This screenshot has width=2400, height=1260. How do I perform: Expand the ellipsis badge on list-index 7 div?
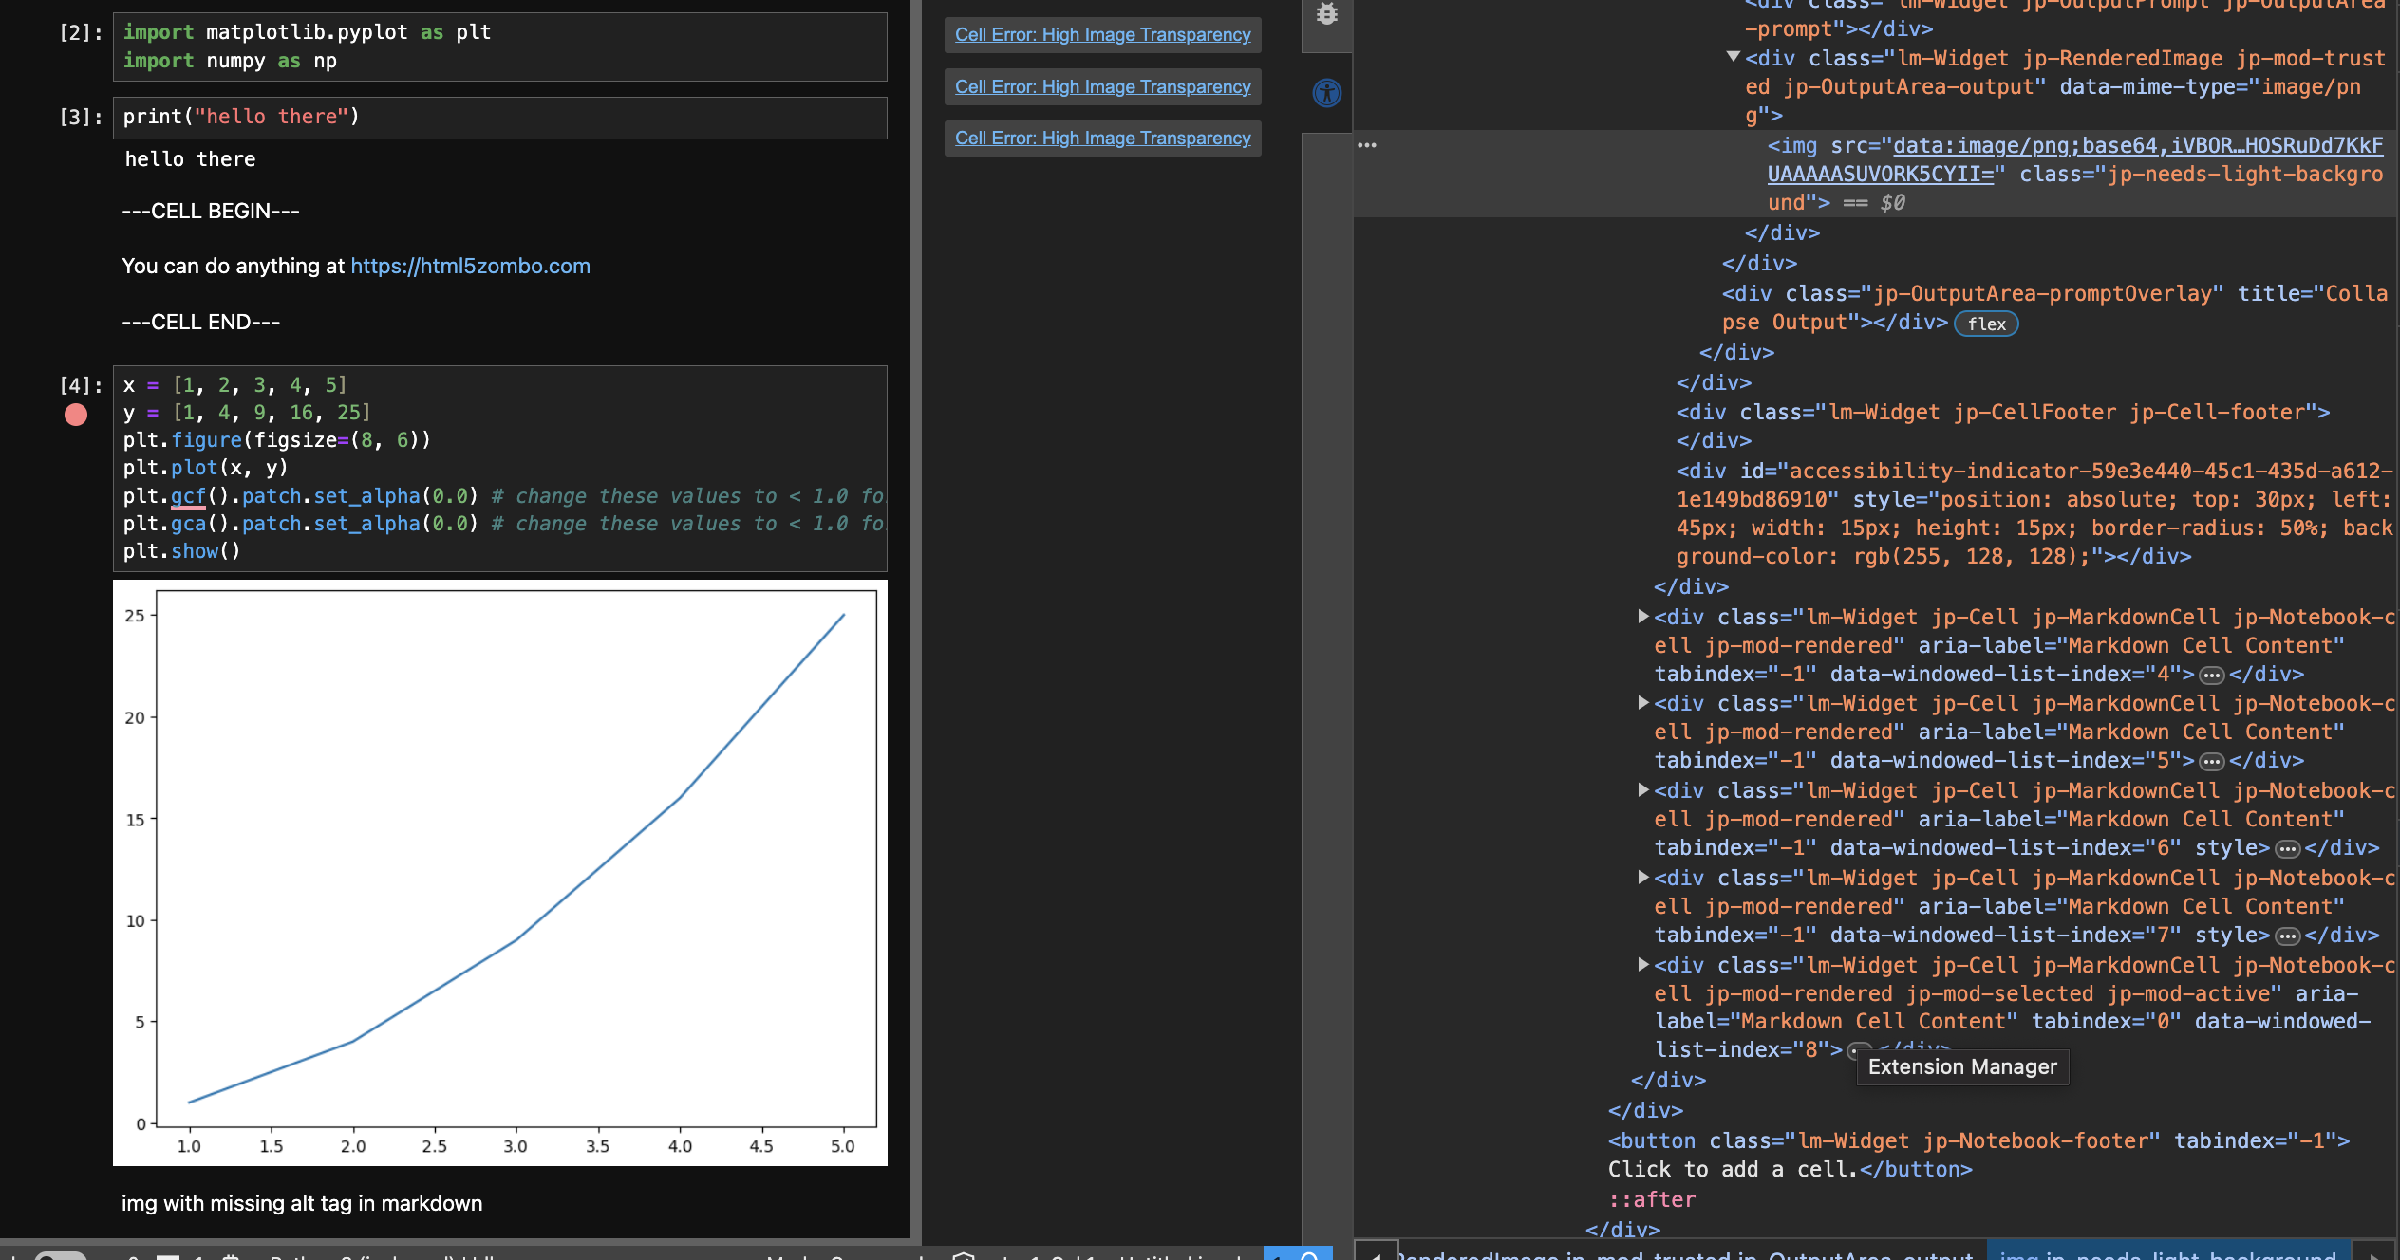coord(2288,936)
